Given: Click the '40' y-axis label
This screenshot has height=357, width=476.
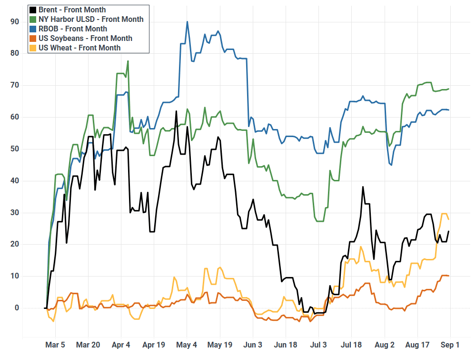Looking at the screenshot, I should (x=15, y=180).
